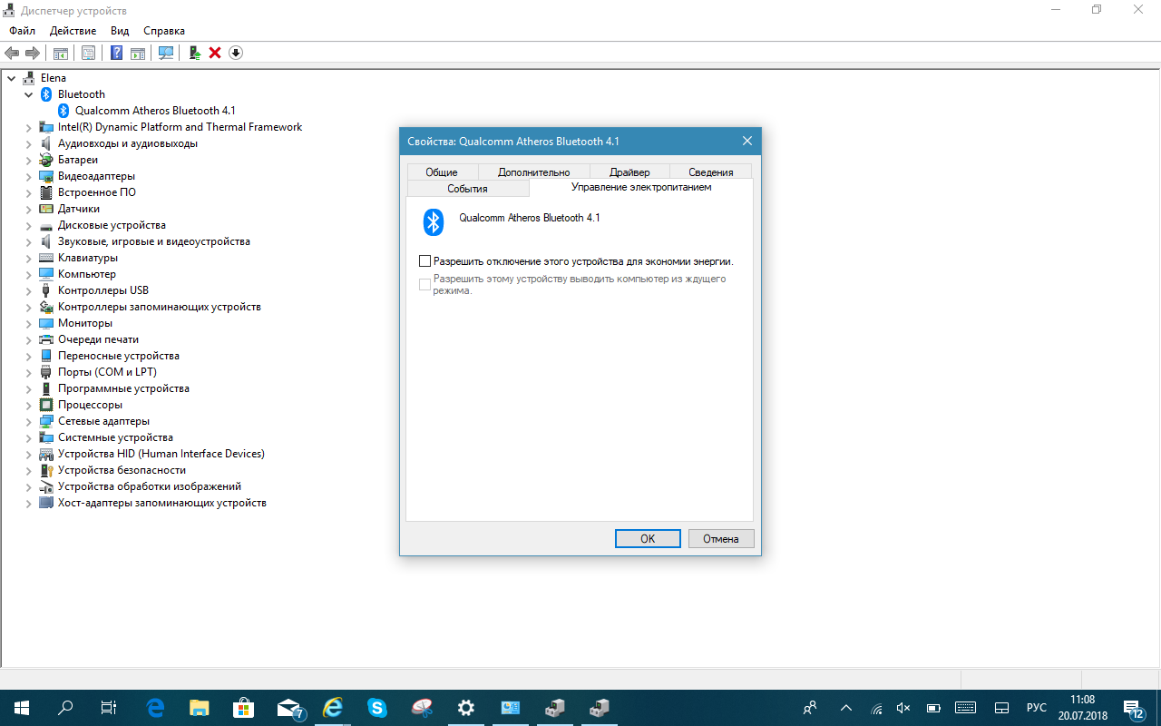1161x726 pixels.
Task: Open Microsoft Store from taskbar
Action: pyautogui.click(x=244, y=708)
